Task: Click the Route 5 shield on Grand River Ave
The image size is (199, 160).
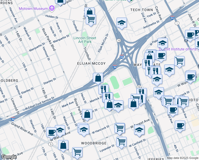Action: (x=50, y=144)
